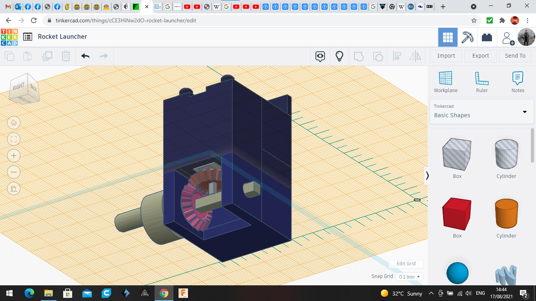536x301 pixels.
Task: Open the Snap Grid value dropdown
Action: [409, 277]
